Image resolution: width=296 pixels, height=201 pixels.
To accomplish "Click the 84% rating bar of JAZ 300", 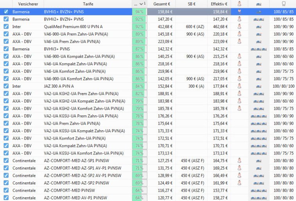I will click(140, 86).
